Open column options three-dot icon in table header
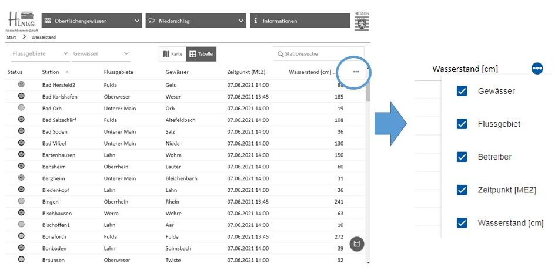The width and height of the screenshot is (558, 274). pos(356,72)
